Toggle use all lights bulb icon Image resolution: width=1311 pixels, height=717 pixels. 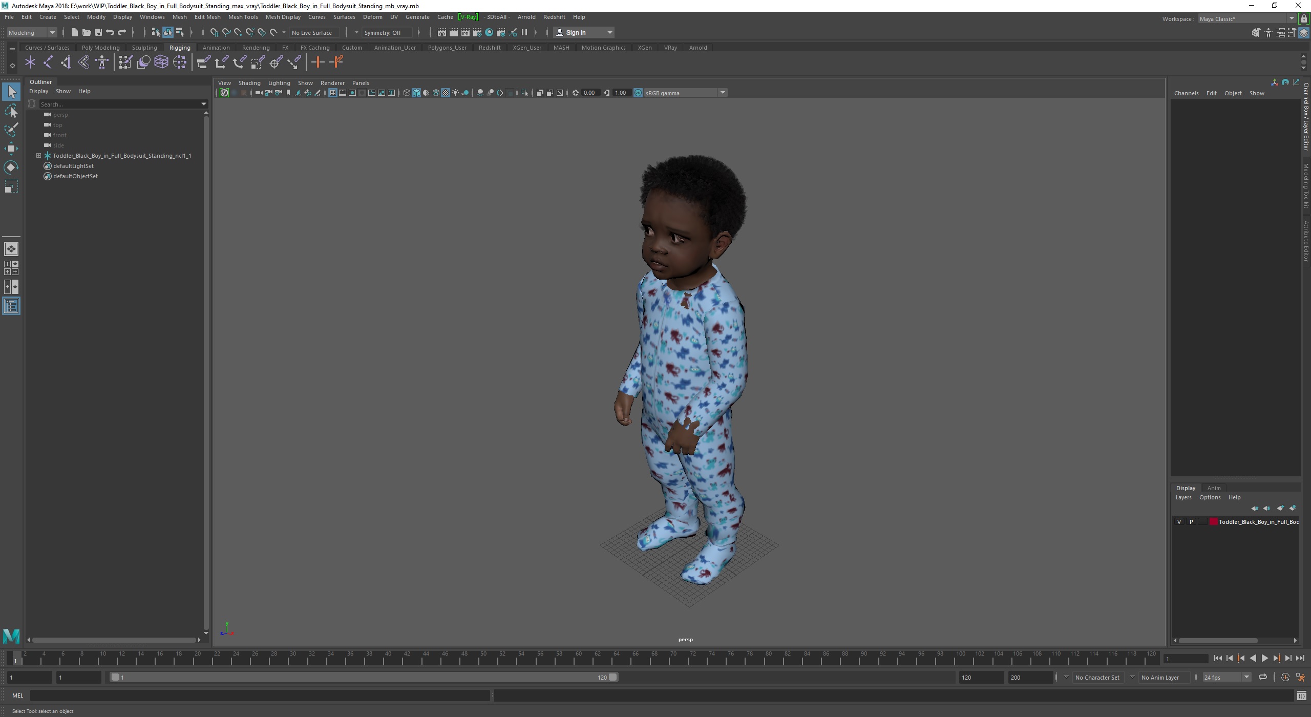pyautogui.click(x=455, y=93)
